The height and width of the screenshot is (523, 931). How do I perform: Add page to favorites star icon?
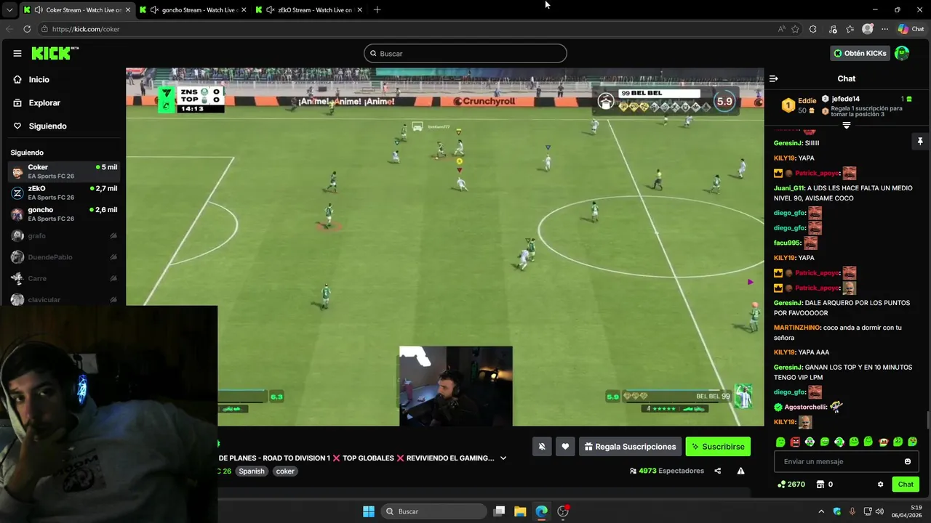pos(796,29)
